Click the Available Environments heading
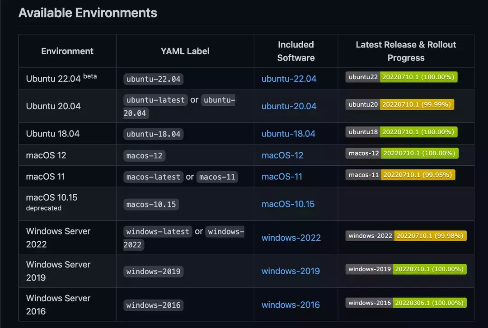Screen dimensions: 488x328 [88, 13]
